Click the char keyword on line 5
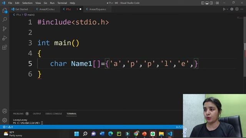Viewport: 246px width, 138px height. point(58,64)
